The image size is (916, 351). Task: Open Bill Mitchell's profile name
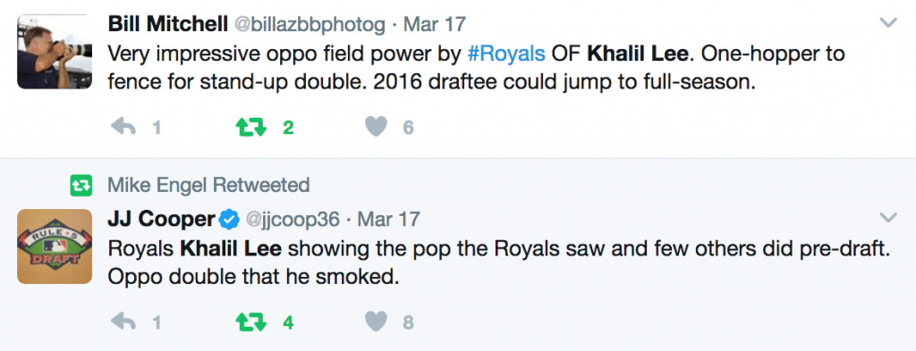point(167,24)
